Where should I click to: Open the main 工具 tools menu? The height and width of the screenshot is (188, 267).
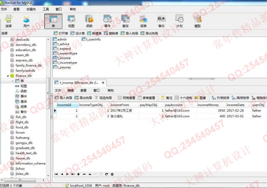click(x=46, y=9)
